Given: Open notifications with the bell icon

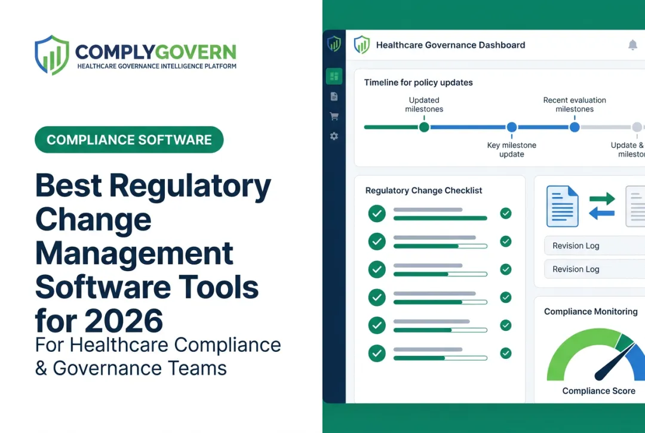Looking at the screenshot, I should tap(632, 45).
